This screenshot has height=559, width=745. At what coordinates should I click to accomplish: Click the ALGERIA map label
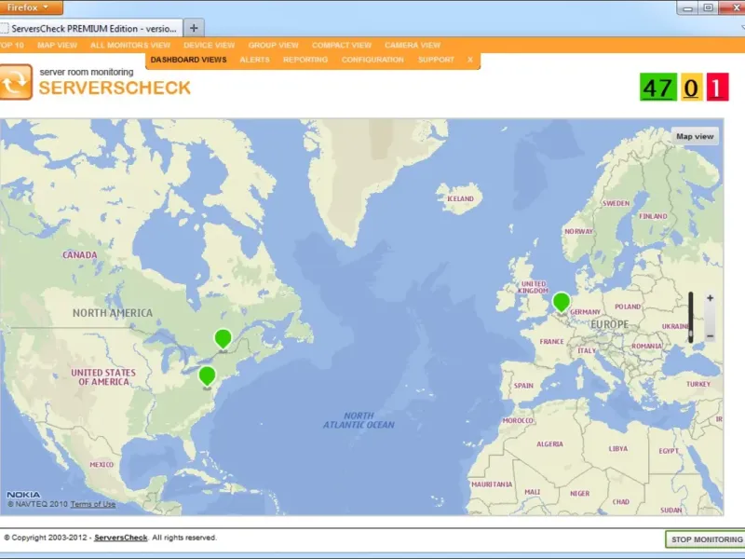pyautogui.click(x=549, y=444)
